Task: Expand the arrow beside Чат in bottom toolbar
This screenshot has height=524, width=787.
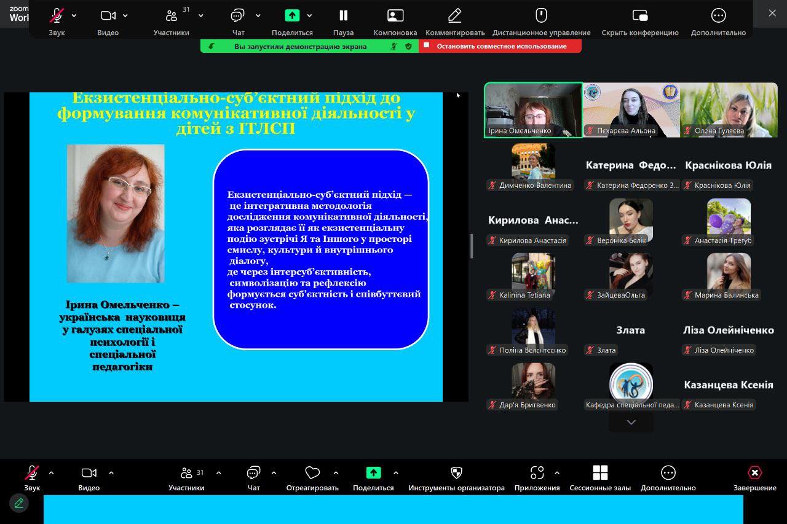Action: click(274, 473)
